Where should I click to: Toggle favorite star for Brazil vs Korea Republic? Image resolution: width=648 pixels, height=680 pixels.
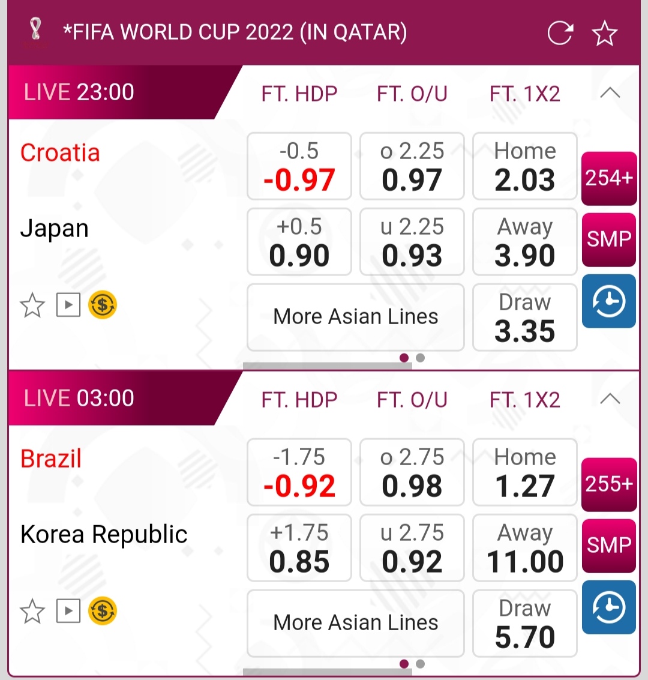coord(32,612)
